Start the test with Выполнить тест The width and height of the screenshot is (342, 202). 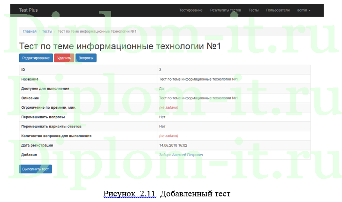[36, 169]
